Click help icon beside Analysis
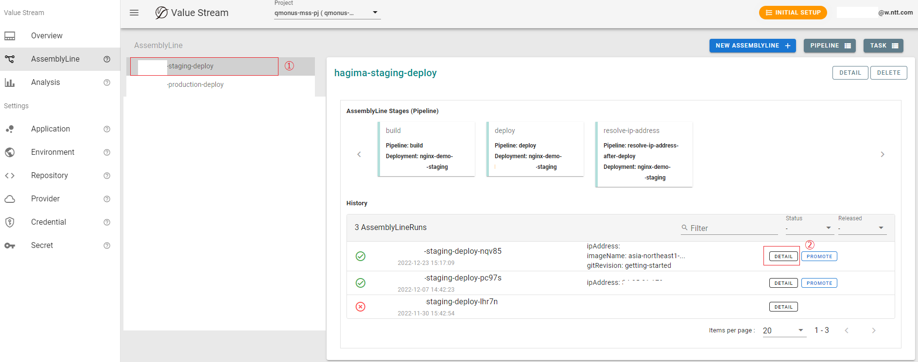The image size is (918, 362). tap(107, 82)
